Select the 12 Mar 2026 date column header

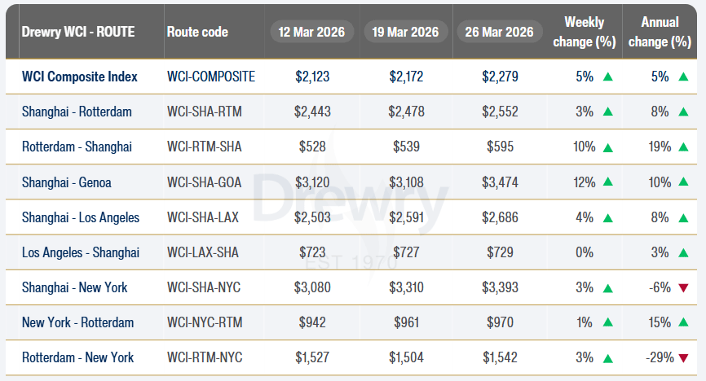click(x=311, y=33)
